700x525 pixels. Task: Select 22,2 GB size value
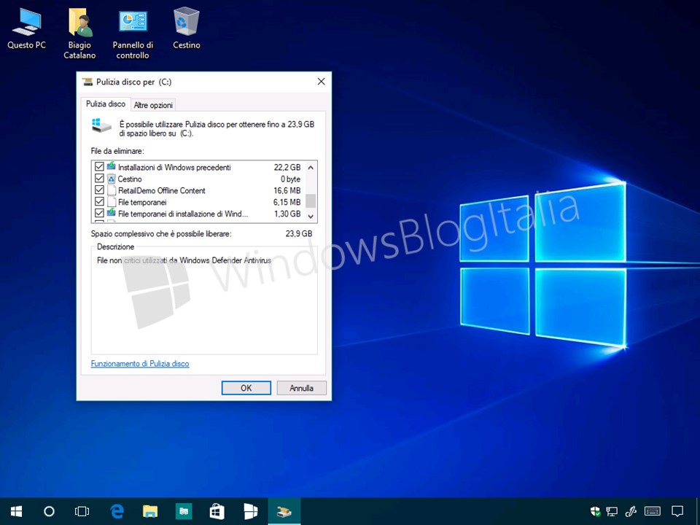click(287, 168)
